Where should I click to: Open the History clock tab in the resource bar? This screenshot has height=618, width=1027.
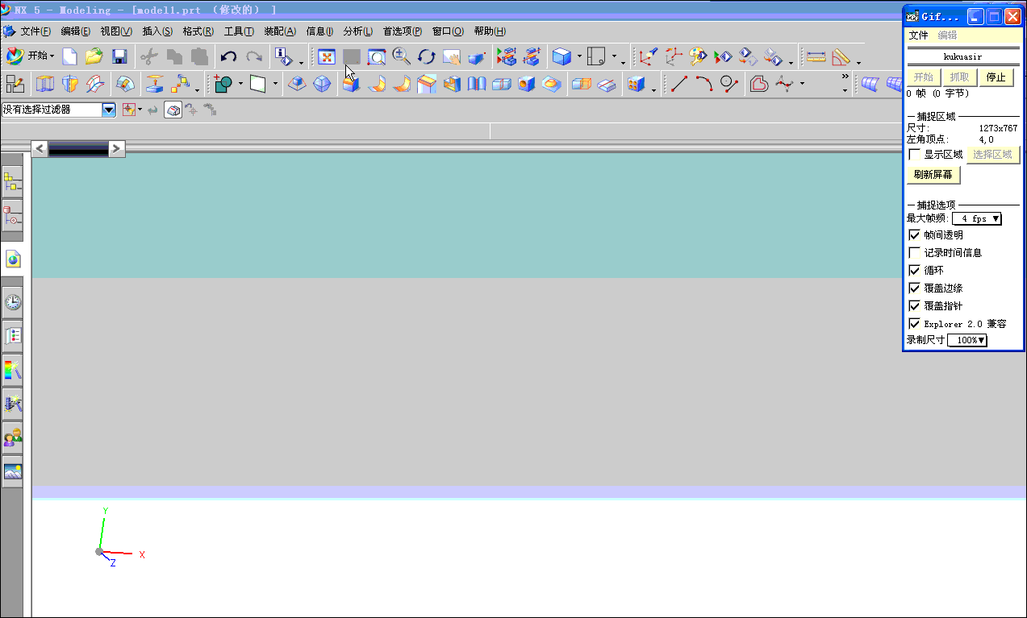(12, 302)
